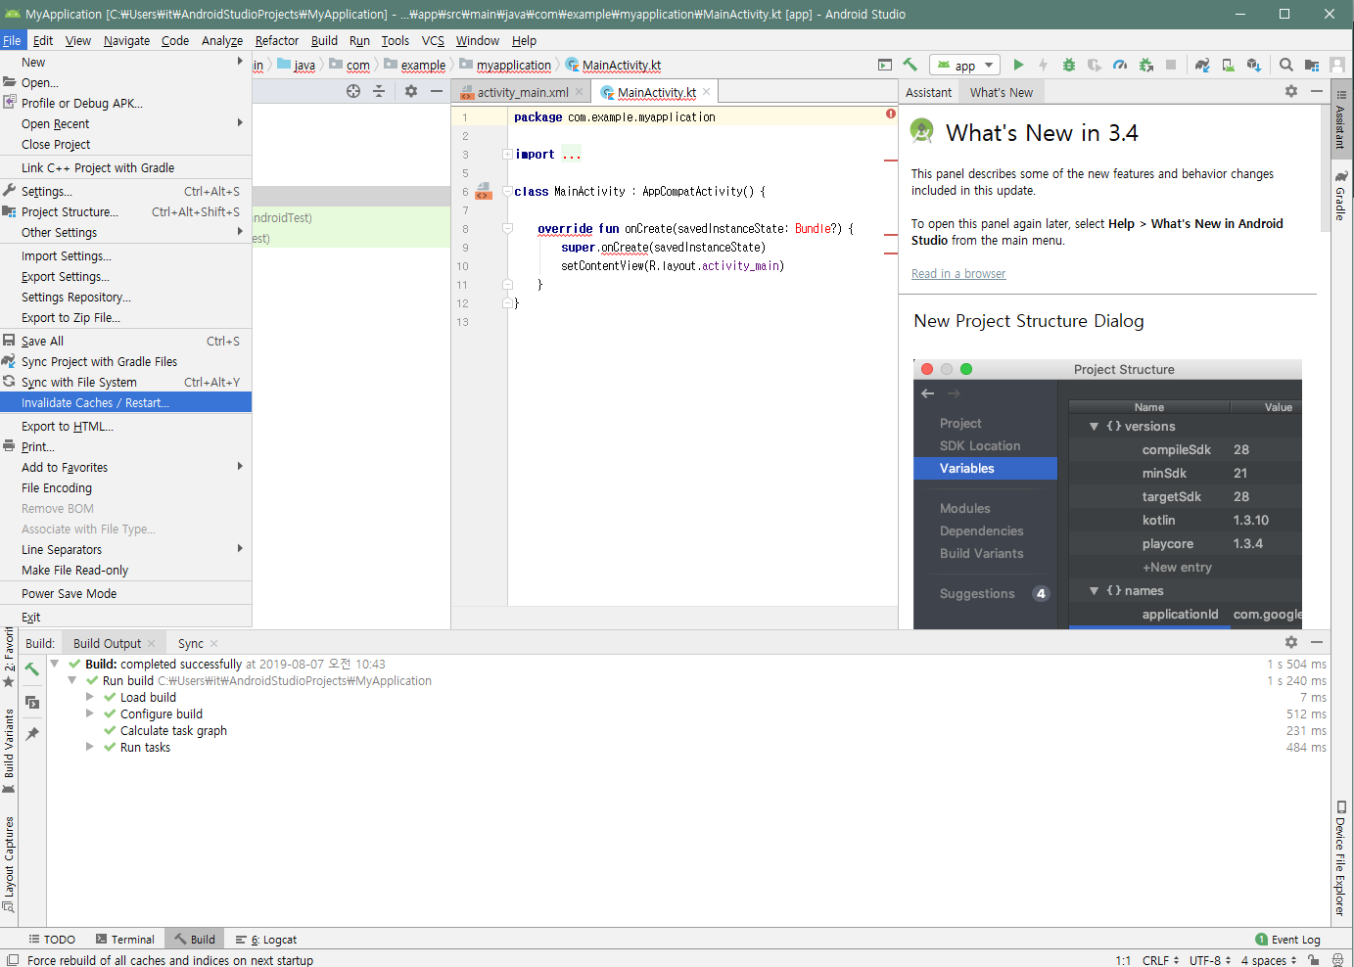Click Attach Debugger to Android Process icon
1354x967 pixels.
1145,65
